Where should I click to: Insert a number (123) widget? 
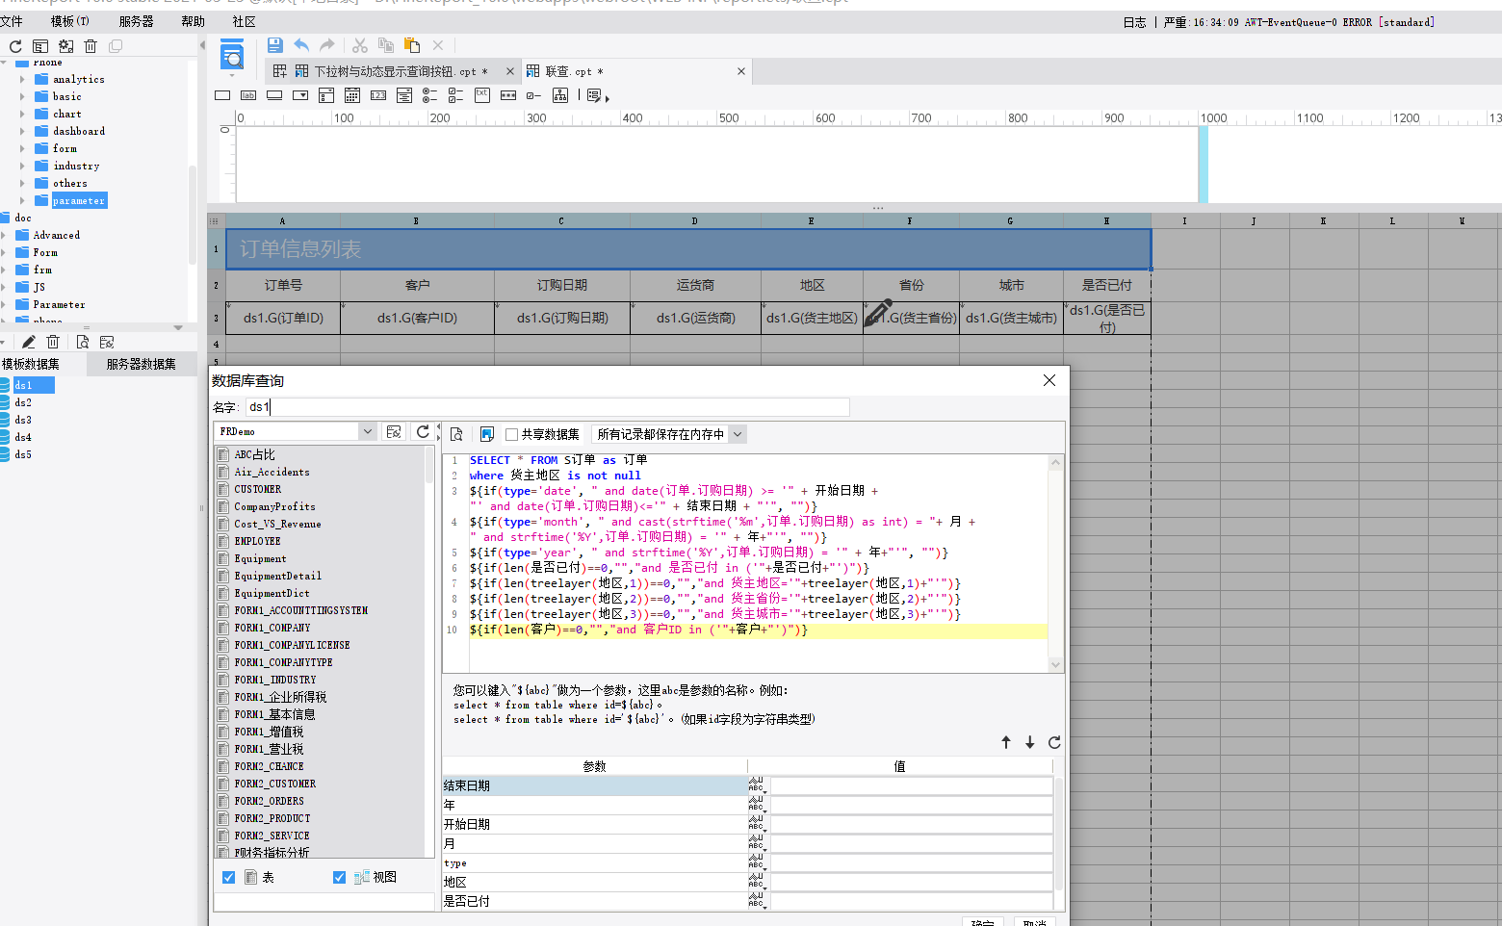click(378, 95)
